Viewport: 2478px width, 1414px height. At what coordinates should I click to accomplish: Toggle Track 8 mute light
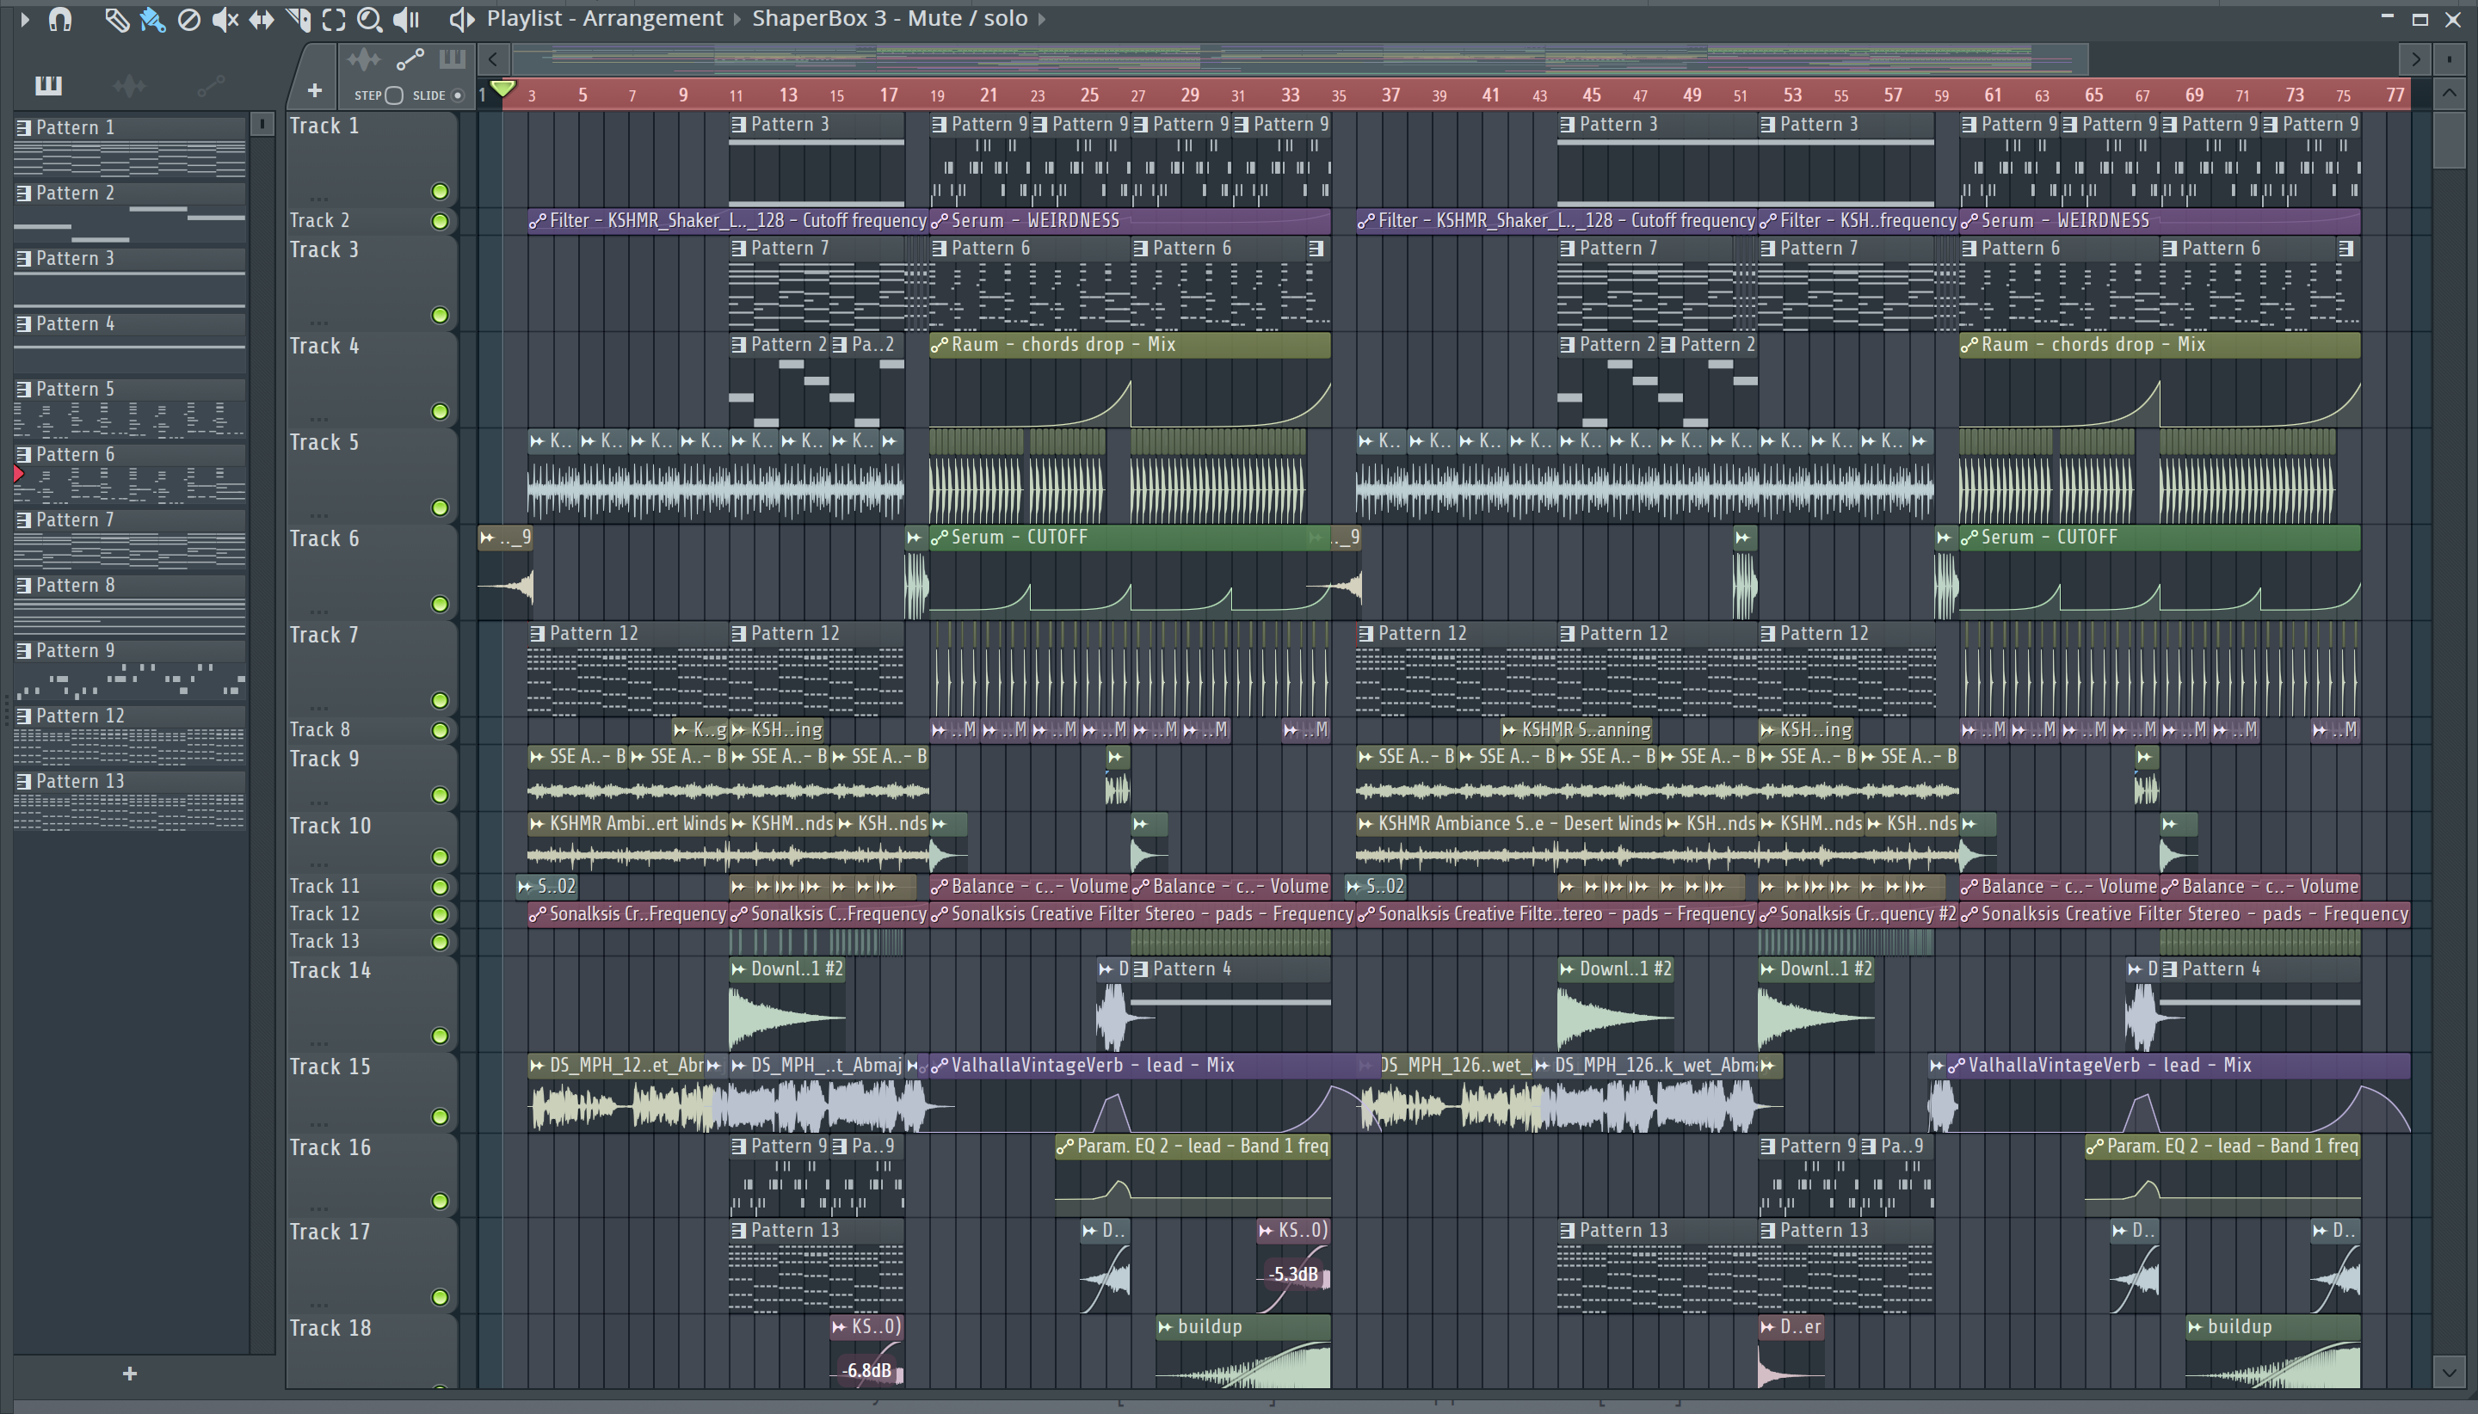tap(440, 730)
